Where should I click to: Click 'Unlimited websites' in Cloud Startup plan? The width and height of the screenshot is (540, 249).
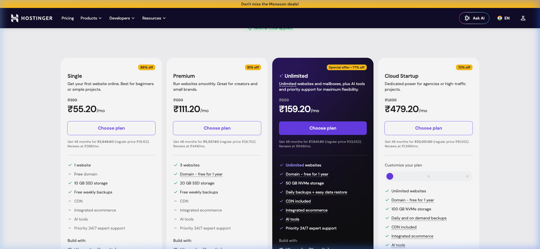[409, 191]
